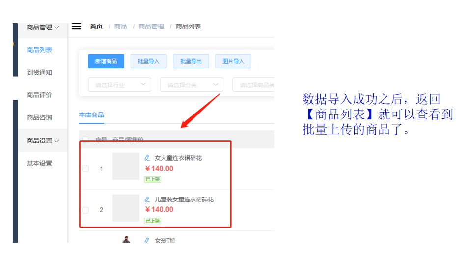Open 基本设置 in the sidebar
The image size is (468, 256).
click(x=39, y=164)
